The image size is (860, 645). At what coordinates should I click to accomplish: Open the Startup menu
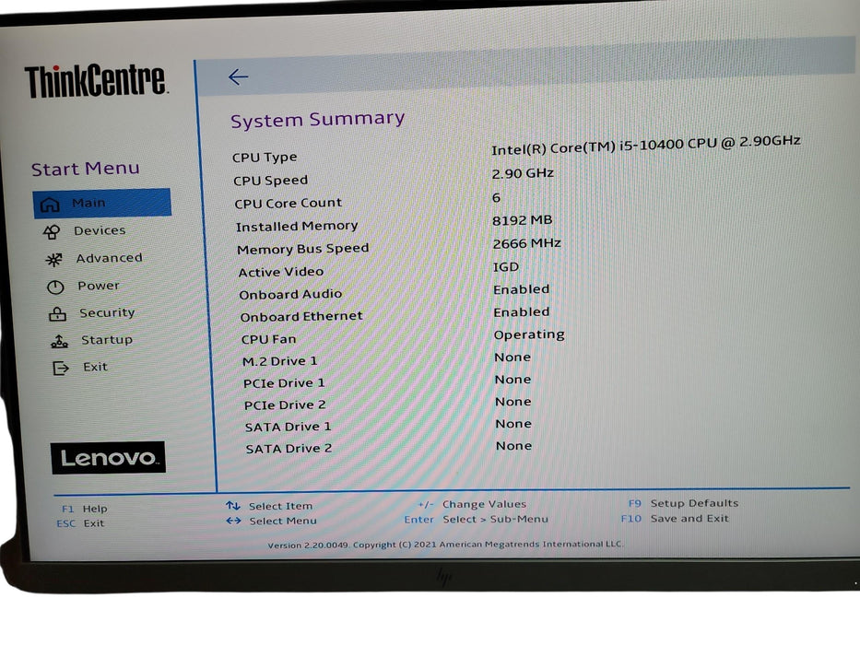(107, 339)
